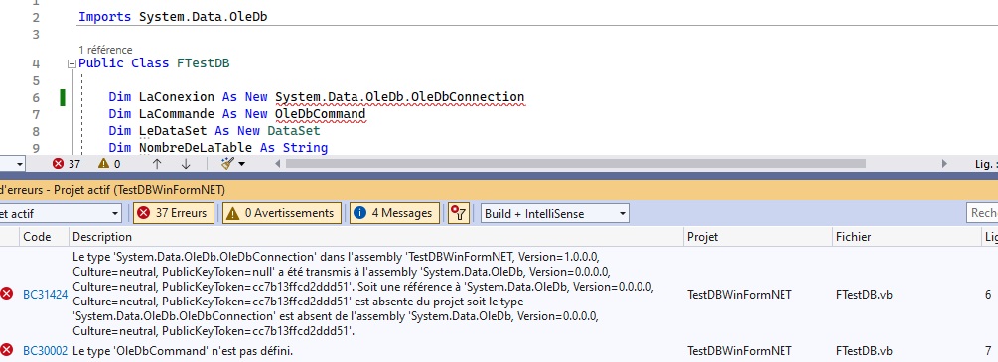
Task: Click the LaConexion variable name
Action: (x=177, y=97)
